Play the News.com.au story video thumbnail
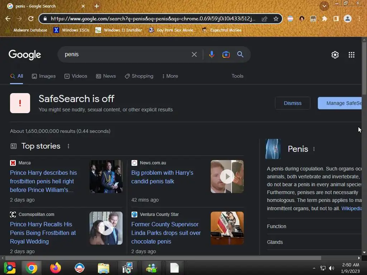This screenshot has height=275, width=367. click(x=227, y=177)
